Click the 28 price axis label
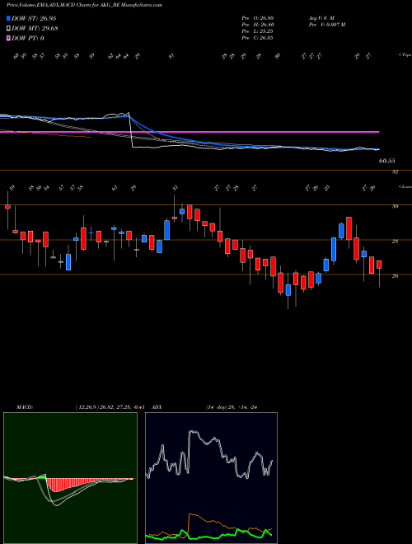Image resolution: width=412 pixels, height=544 pixels. (x=395, y=242)
